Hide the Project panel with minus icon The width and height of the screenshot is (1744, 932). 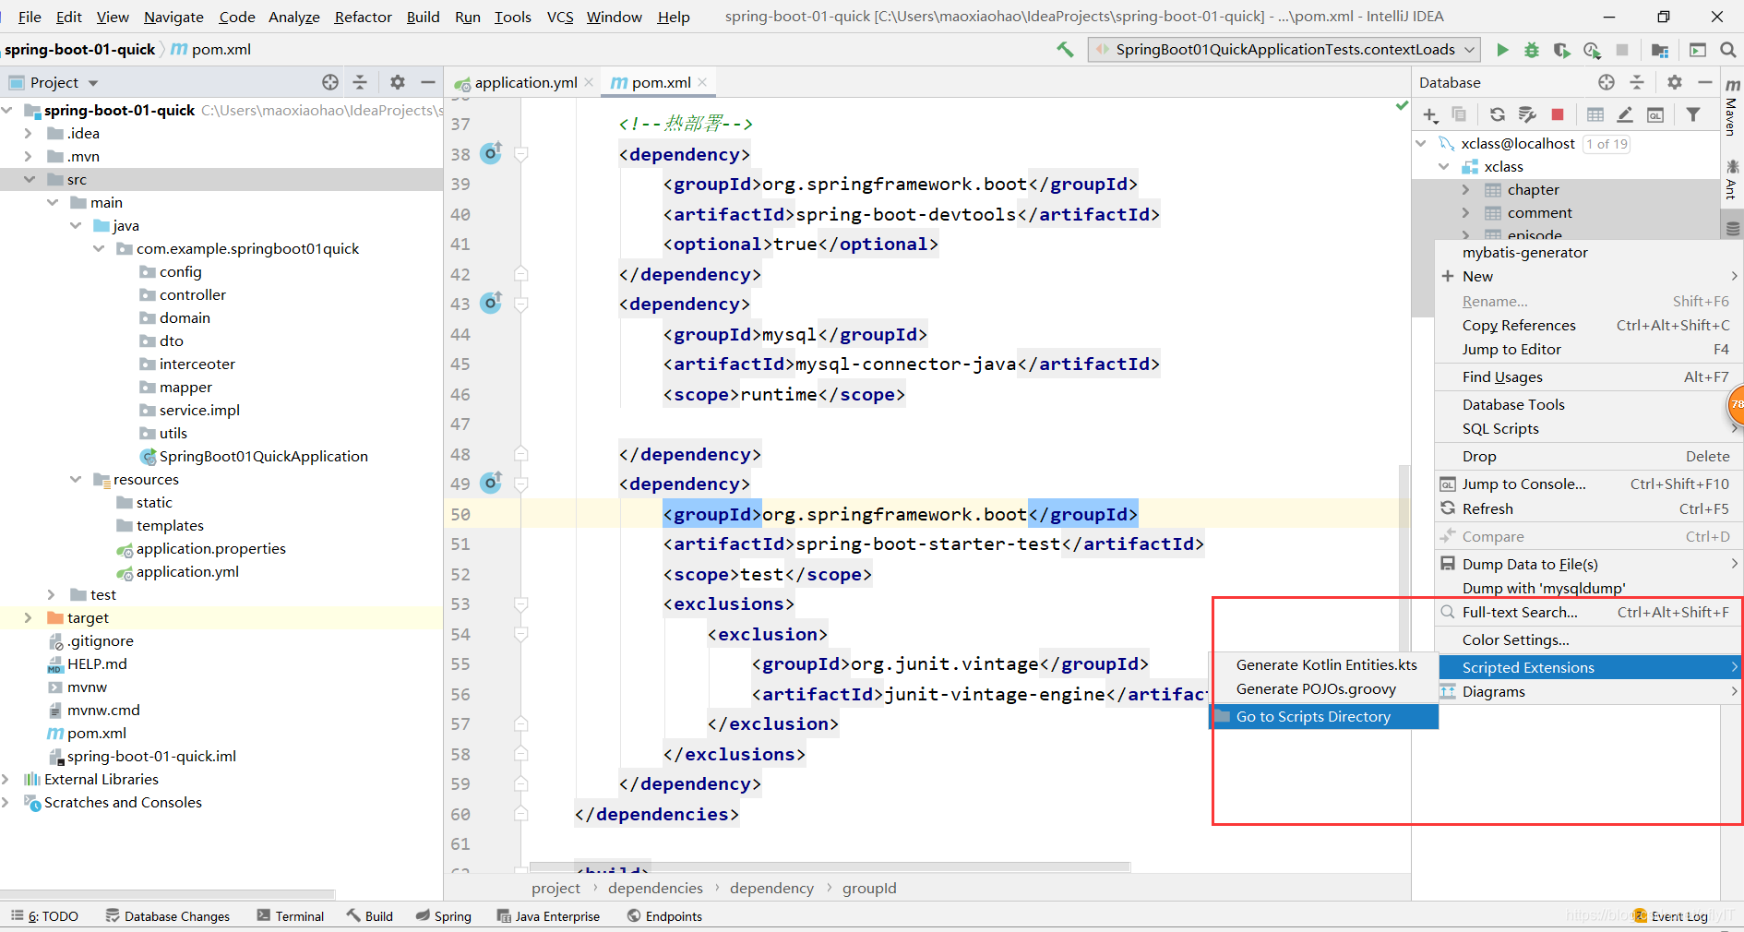click(x=427, y=82)
